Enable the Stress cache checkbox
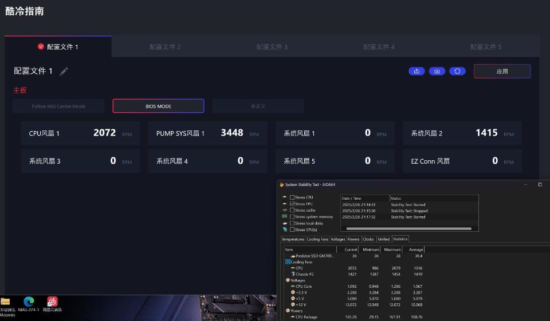This screenshot has width=550, height=321. click(292, 210)
